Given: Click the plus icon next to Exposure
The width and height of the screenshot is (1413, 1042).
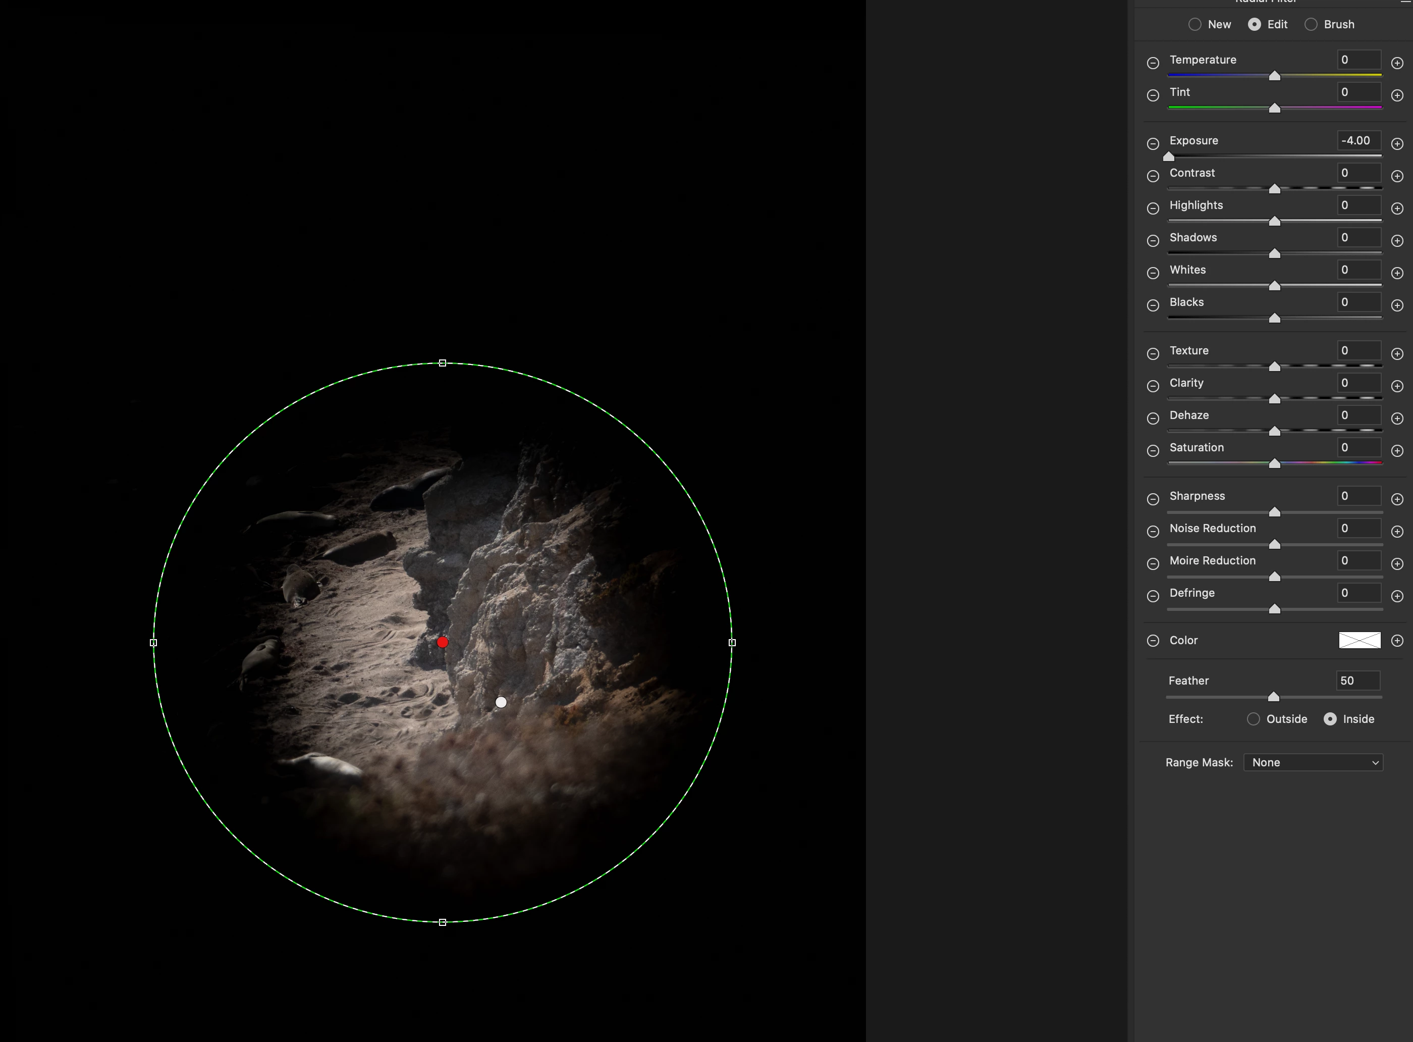Looking at the screenshot, I should click(x=1397, y=144).
